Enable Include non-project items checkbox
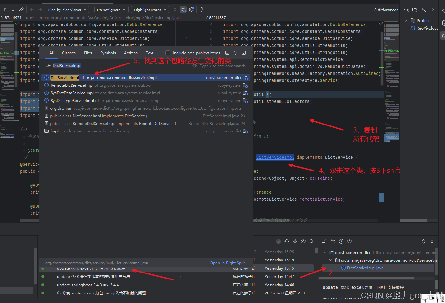This screenshot has width=445, height=303. (168, 53)
